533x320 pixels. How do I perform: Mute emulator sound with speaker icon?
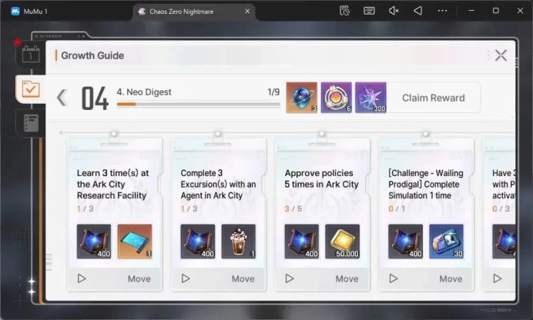(x=394, y=11)
